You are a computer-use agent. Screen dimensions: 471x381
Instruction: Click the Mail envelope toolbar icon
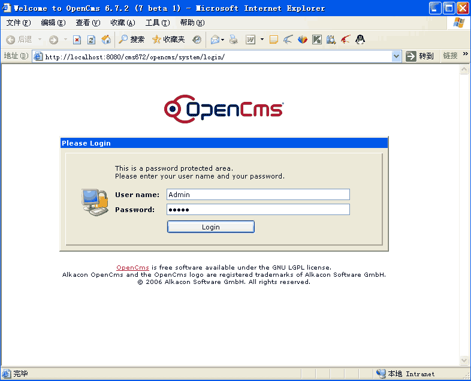(215, 40)
